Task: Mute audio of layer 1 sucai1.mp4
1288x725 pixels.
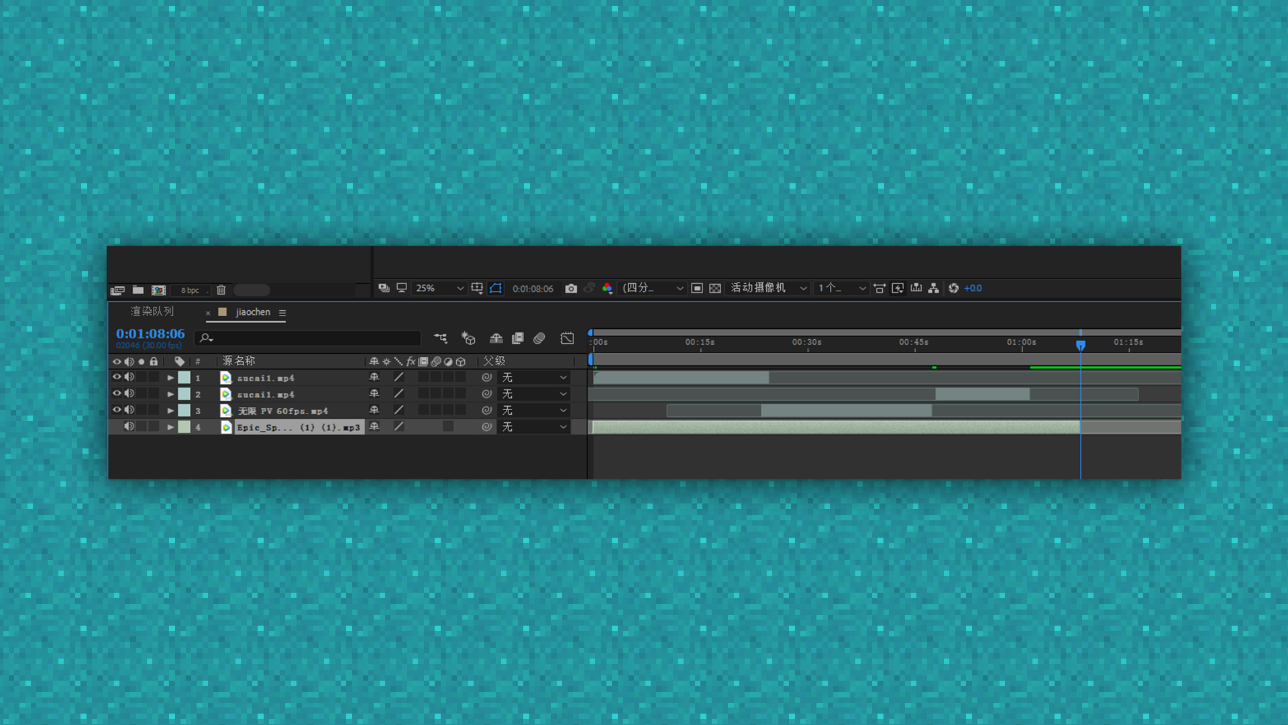Action: (x=129, y=377)
